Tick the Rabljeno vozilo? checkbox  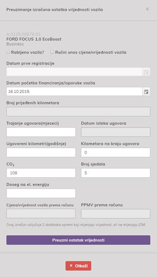8,52
